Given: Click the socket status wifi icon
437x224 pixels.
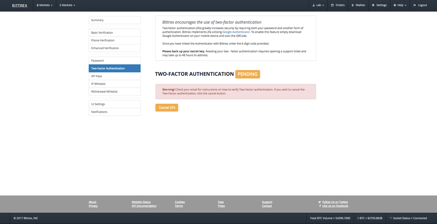Looking at the screenshot, I should point(391,218).
